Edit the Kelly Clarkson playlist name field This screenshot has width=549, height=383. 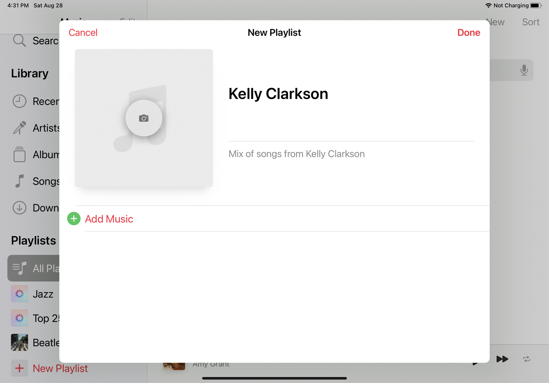[351, 94]
